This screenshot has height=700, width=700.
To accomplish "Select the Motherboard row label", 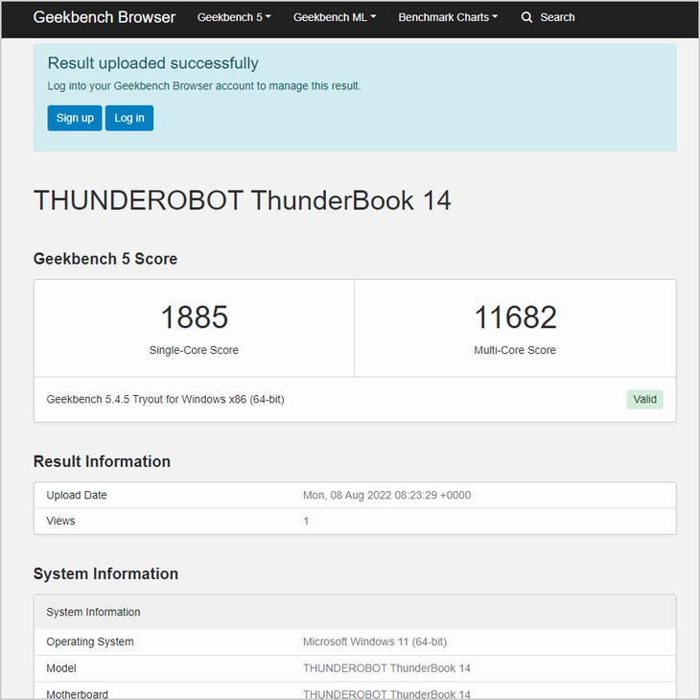I will (x=78, y=694).
